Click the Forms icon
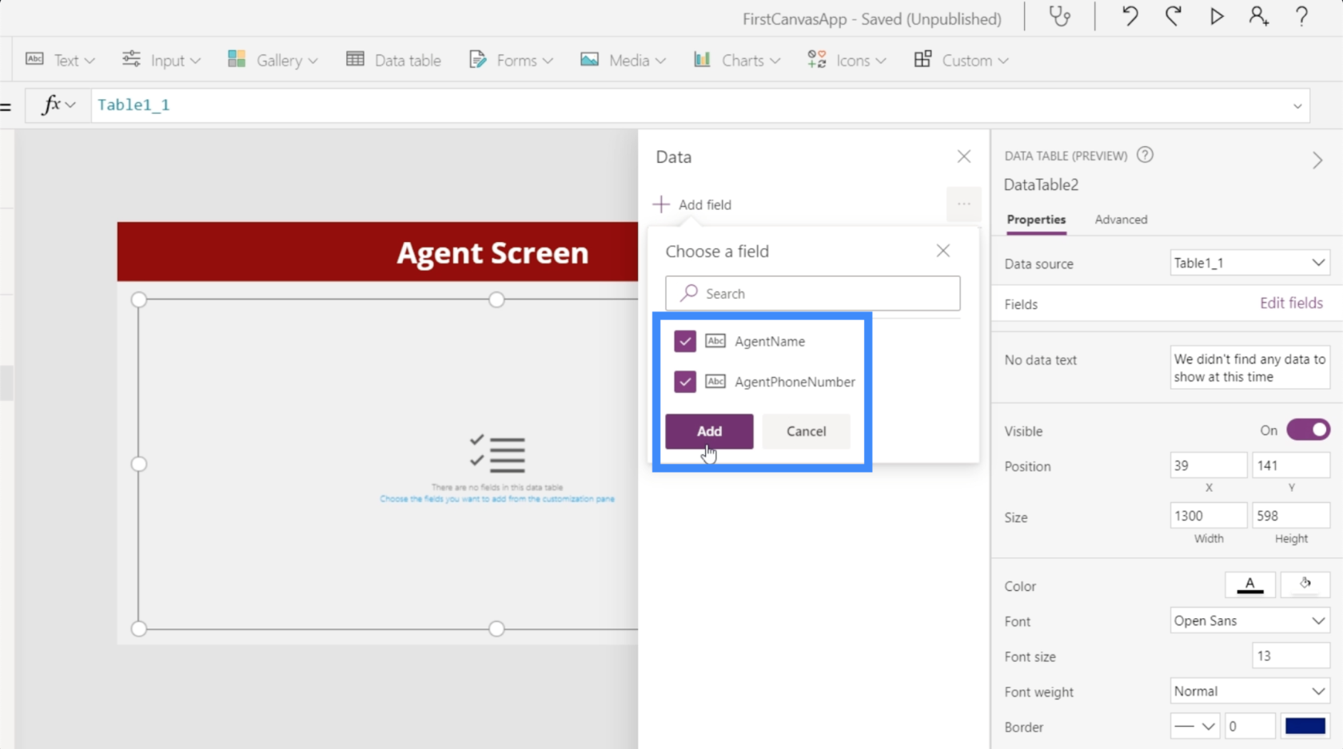 pyautogui.click(x=477, y=59)
